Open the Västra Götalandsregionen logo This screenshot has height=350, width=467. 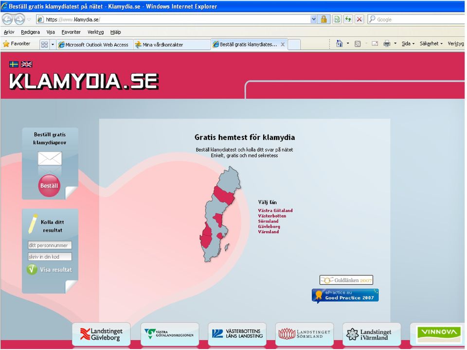[169, 334]
